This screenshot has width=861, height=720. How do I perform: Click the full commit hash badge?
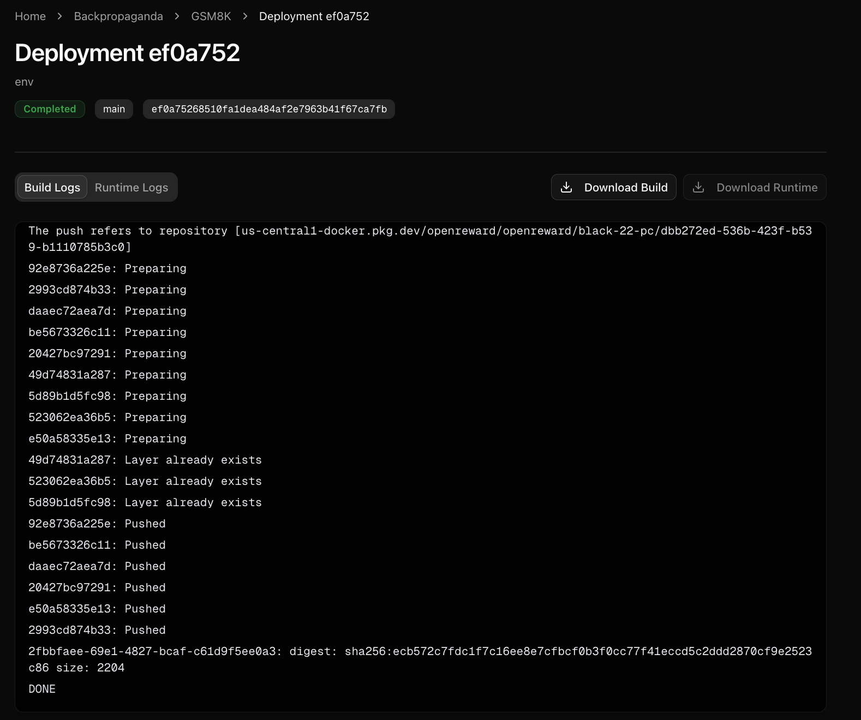point(269,109)
